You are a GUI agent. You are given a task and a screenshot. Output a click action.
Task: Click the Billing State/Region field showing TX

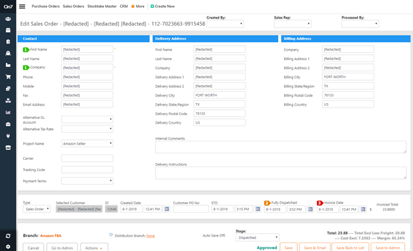tap(348, 86)
